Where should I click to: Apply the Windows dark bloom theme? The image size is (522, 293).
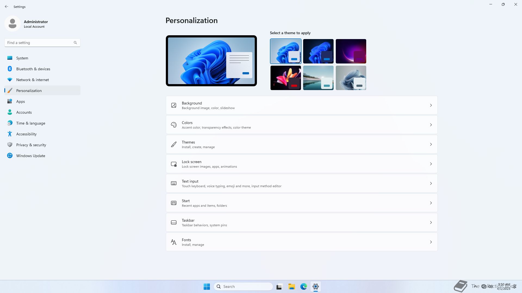[x=318, y=51]
